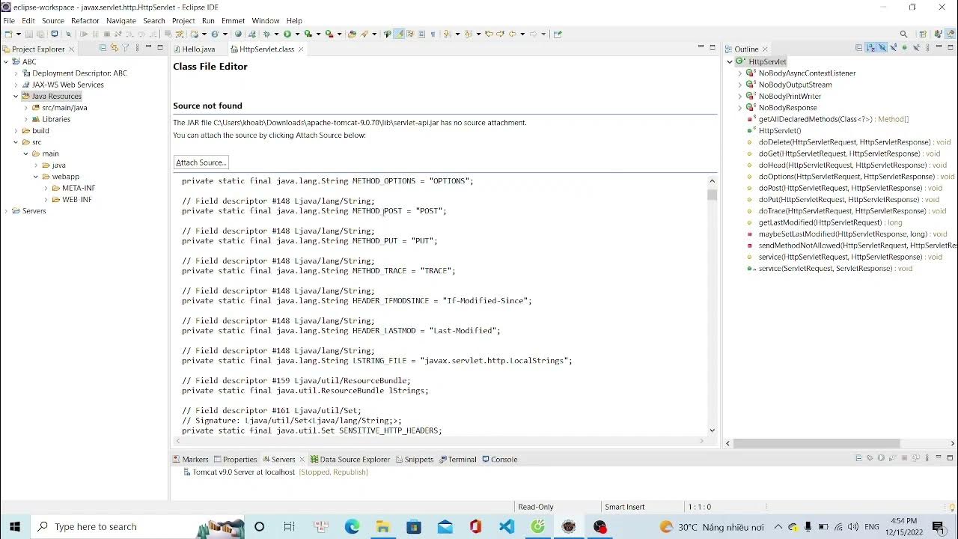The width and height of the screenshot is (958, 539).
Task: Expand the Servers project node
Action: 6,211
